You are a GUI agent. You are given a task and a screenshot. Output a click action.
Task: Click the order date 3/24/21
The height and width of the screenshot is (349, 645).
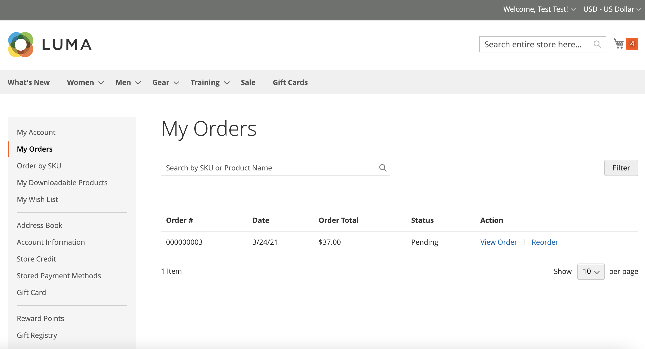coord(265,242)
